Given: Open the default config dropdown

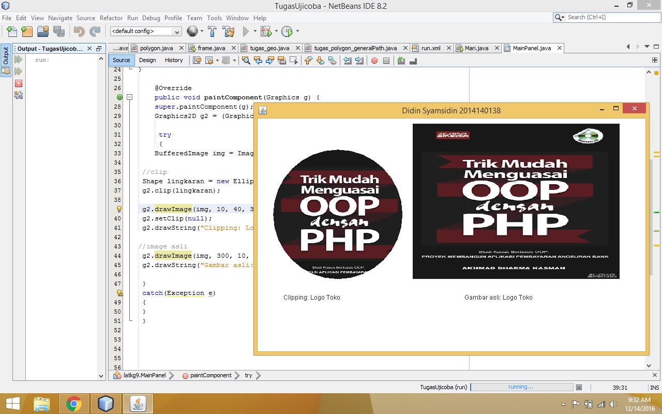Looking at the screenshot, I should tap(146, 32).
